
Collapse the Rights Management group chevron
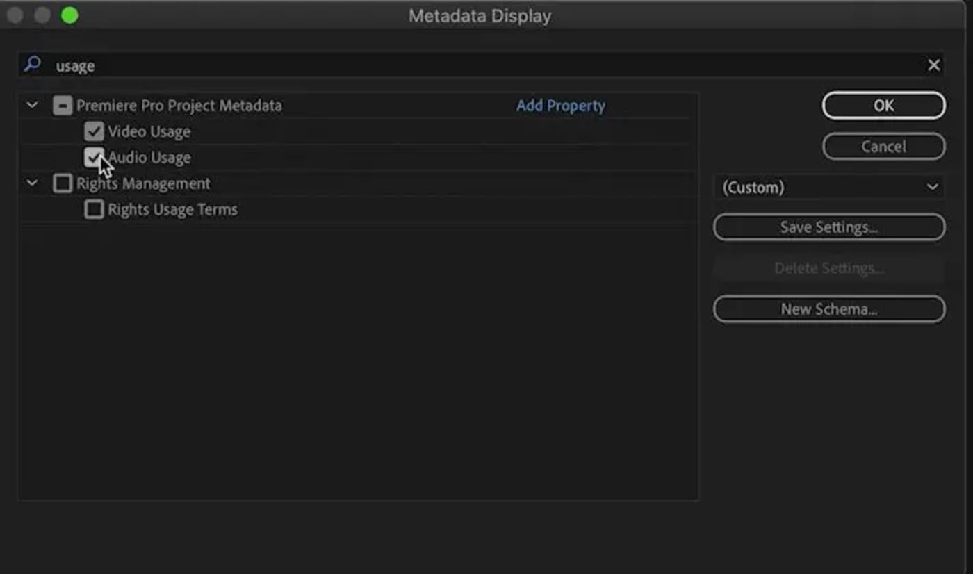pyautogui.click(x=32, y=183)
